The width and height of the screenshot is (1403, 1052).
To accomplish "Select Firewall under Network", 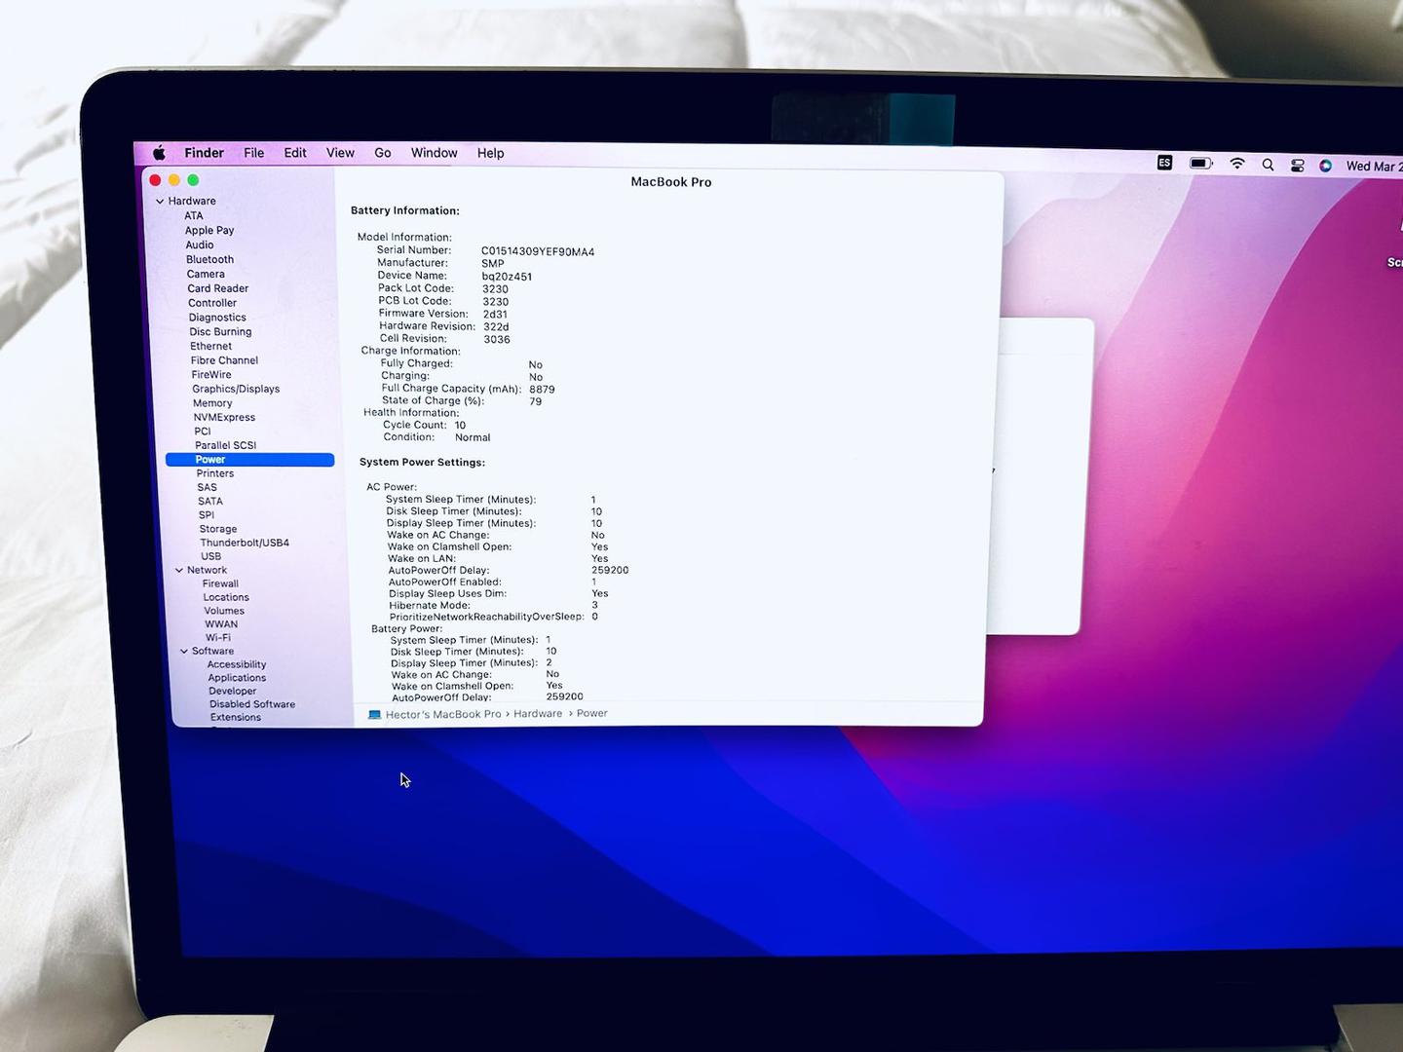I will pos(220,583).
